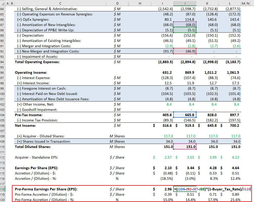Select the New Merger and Integration Costs cell (46.9)
This screenshot has width=254, height=202.
click(x=185, y=51)
